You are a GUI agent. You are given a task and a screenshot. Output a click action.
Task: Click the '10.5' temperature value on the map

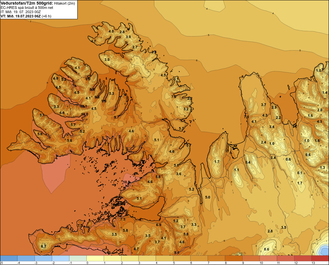click(126, 182)
